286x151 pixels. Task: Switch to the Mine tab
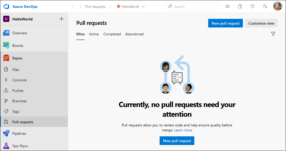click(80, 34)
